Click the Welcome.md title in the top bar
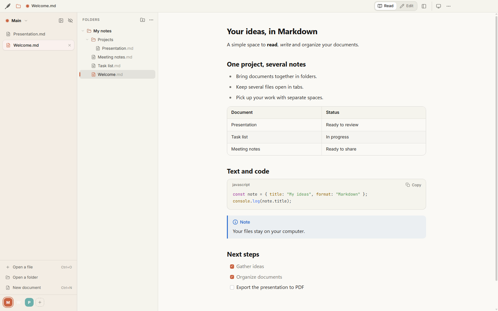 click(44, 6)
